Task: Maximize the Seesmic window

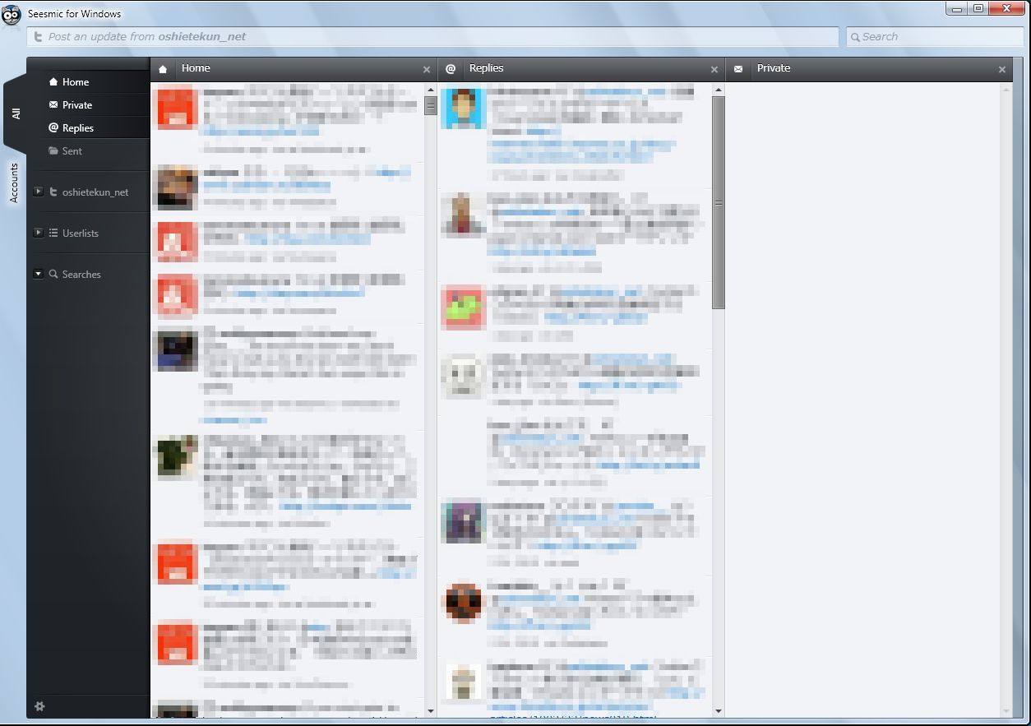Action: pyautogui.click(x=978, y=9)
